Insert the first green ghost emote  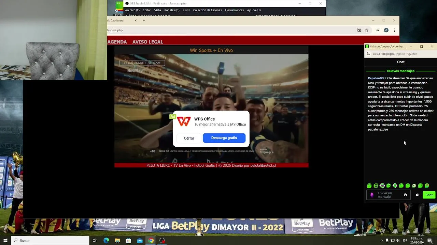[x=369, y=186]
